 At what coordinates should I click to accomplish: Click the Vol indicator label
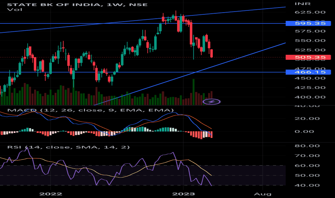pyautogui.click(x=14, y=9)
